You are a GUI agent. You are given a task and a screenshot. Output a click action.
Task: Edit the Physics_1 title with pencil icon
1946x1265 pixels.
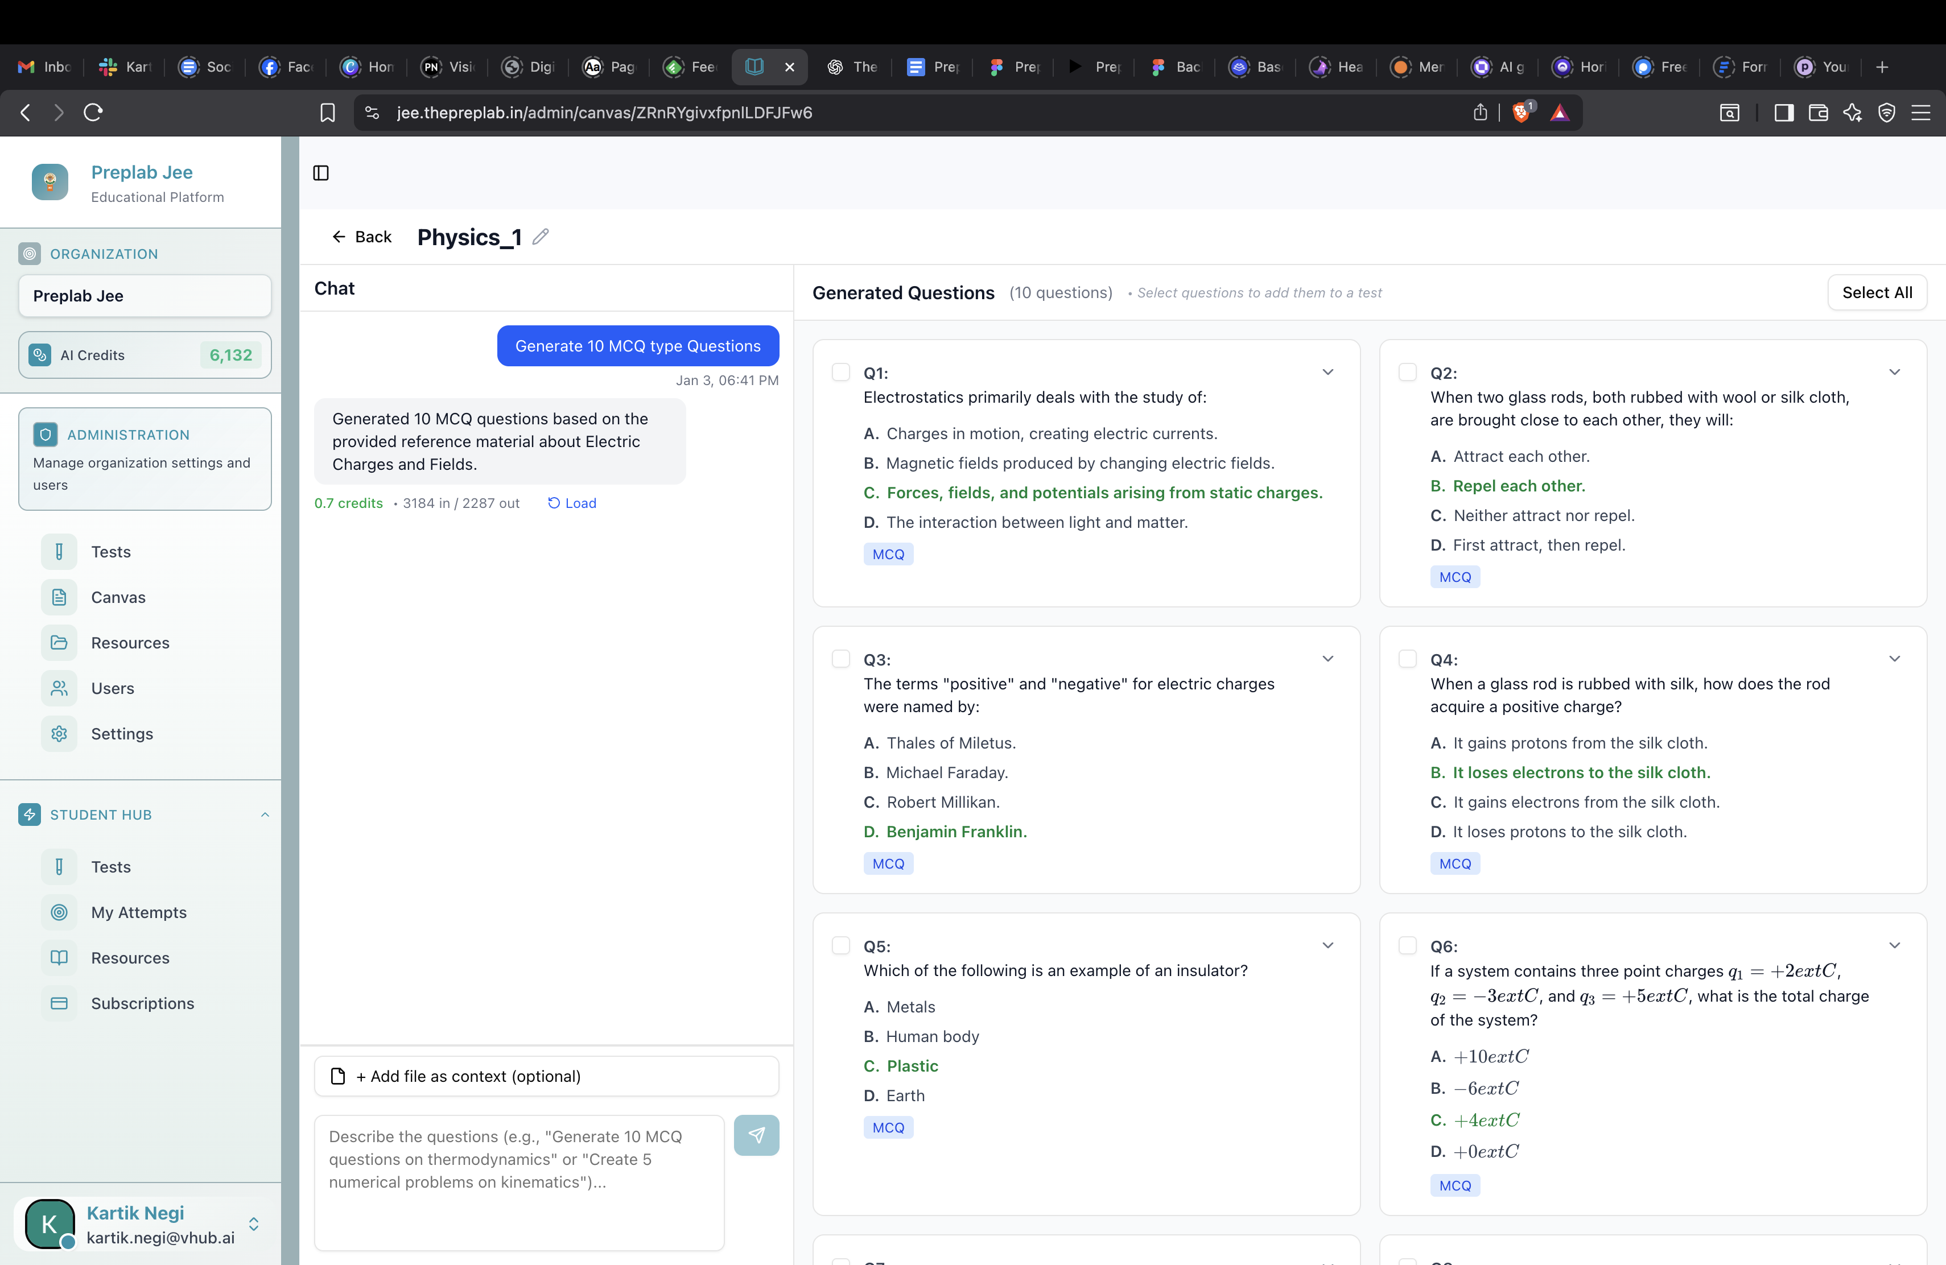(541, 237)
